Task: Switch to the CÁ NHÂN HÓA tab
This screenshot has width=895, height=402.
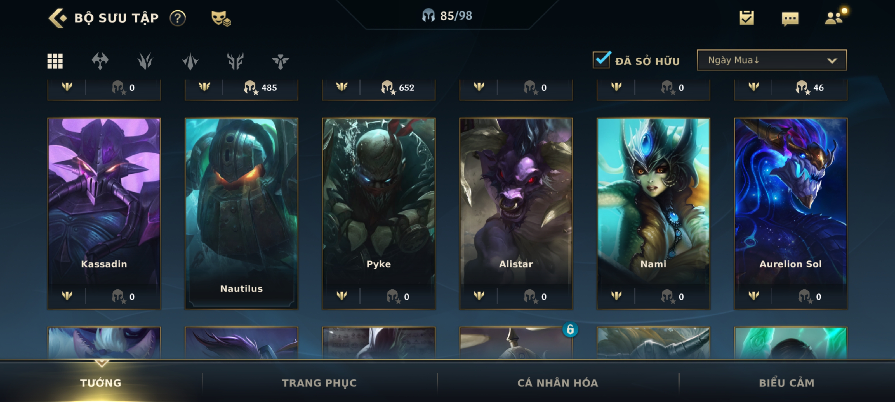Action: click(x=557, y=383)
